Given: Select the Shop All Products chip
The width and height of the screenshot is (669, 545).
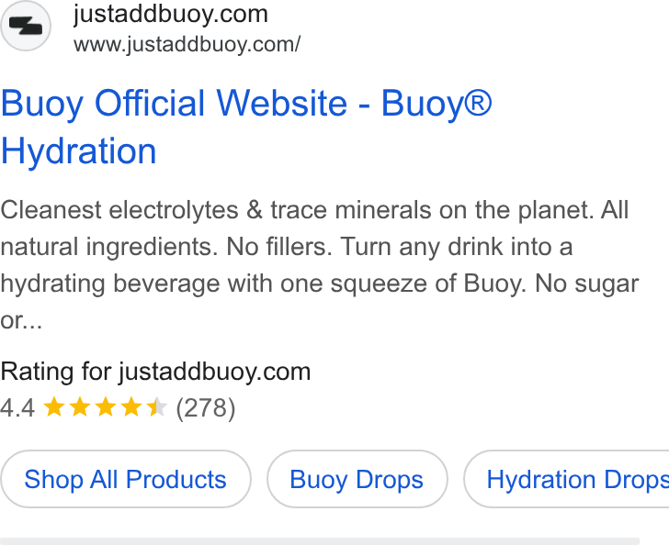Looking at the screenshot, I should 125,479.
